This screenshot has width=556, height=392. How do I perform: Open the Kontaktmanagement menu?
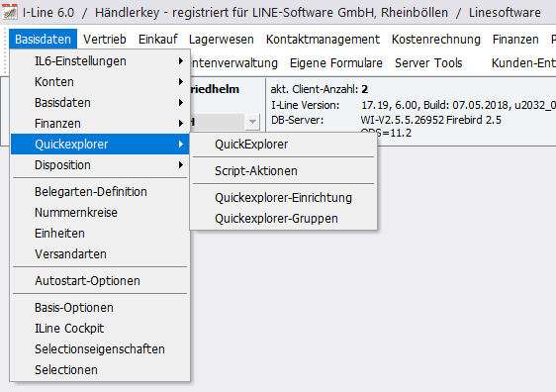coord(323,39)
